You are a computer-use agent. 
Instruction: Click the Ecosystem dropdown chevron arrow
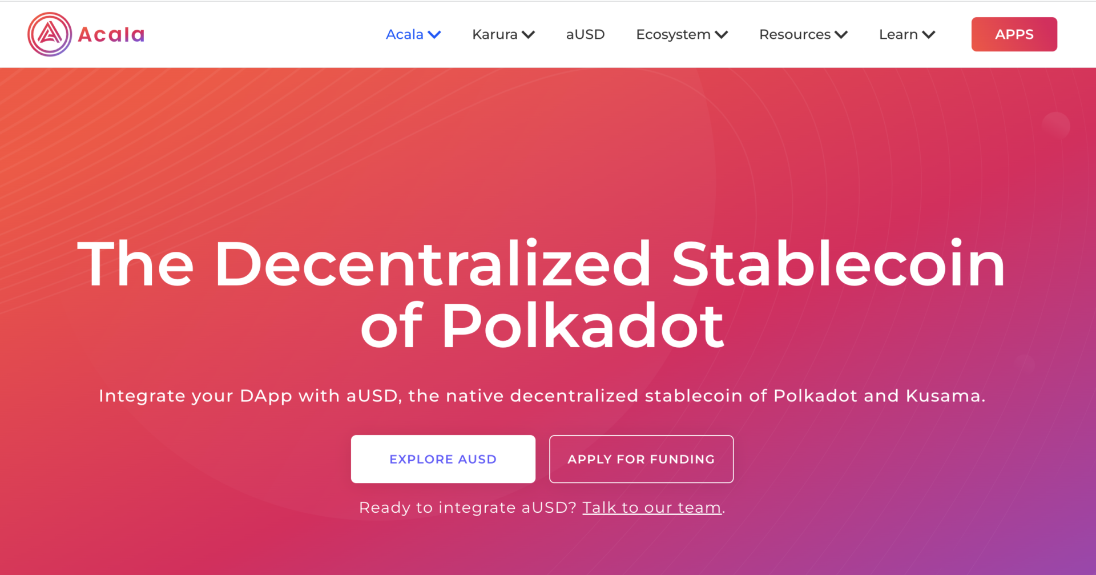tap(723, 34)
